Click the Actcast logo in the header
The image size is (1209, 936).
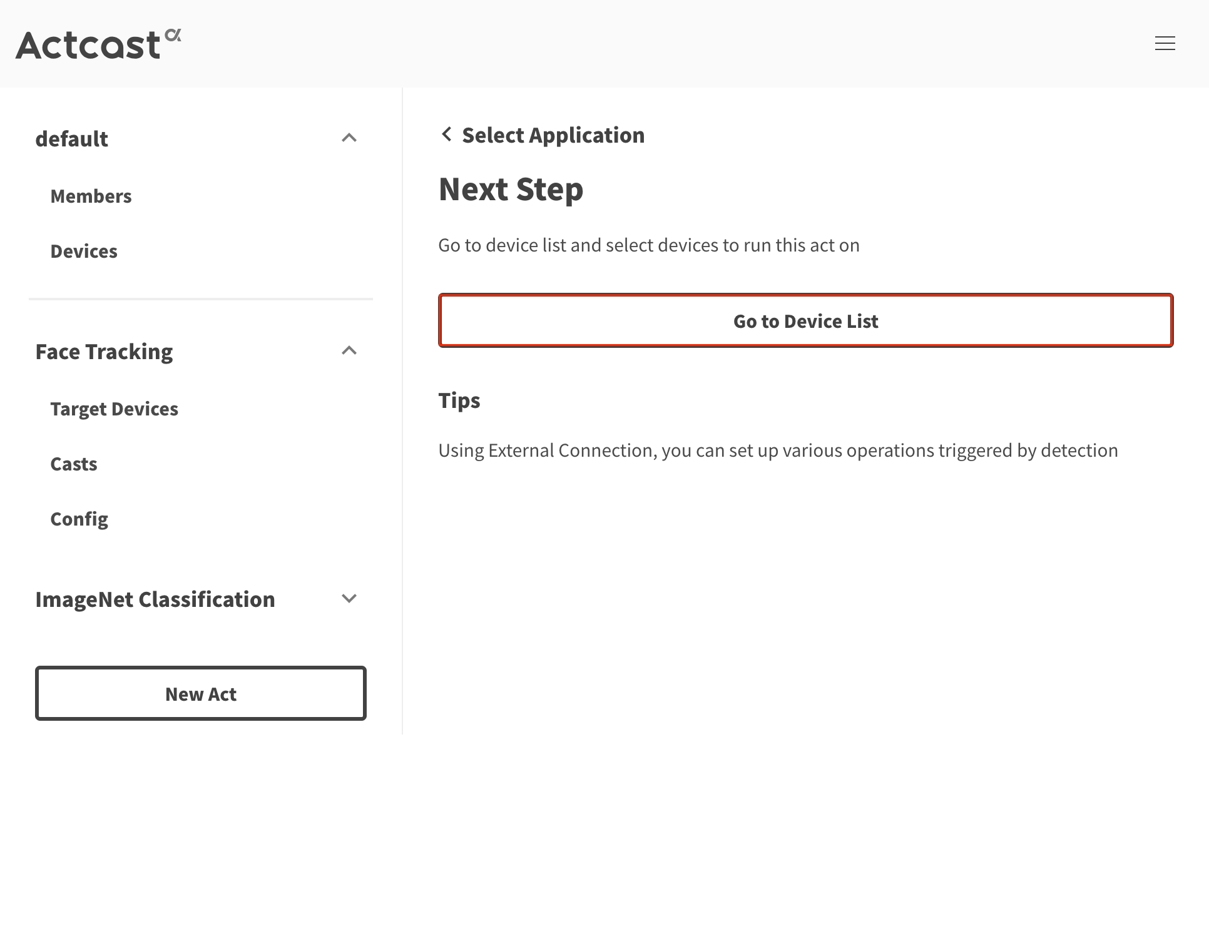pyautogui.click(x=97, y=44)
